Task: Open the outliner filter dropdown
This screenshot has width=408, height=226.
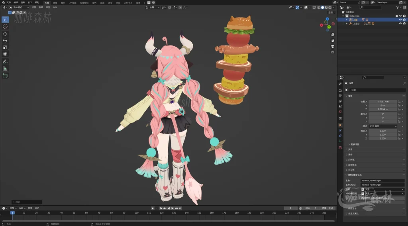Action: 398,8
